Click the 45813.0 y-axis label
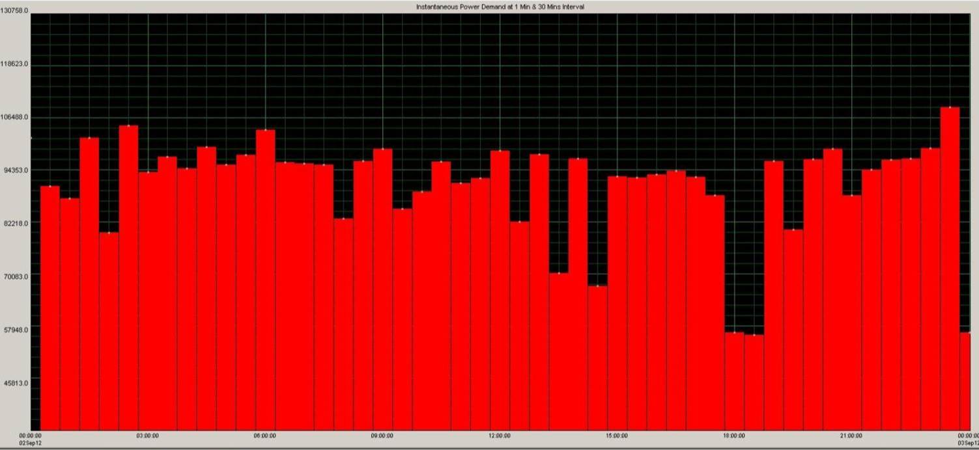 16,383
